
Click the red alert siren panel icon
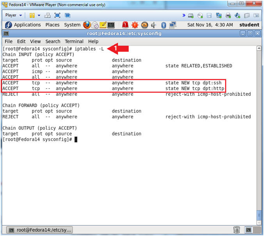point(125,25)
